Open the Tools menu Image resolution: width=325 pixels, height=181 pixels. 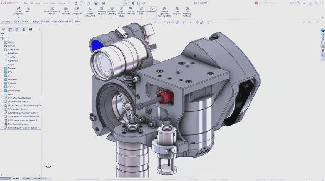53,3
